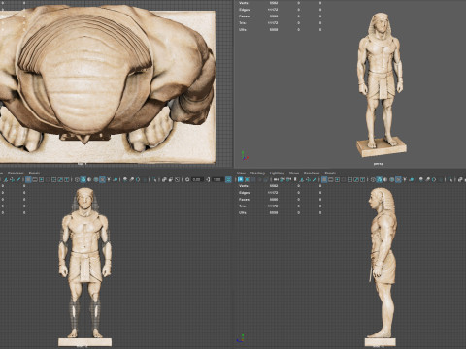
Task: Toggle the grid in the front view panel
Action: pos(28,179)
